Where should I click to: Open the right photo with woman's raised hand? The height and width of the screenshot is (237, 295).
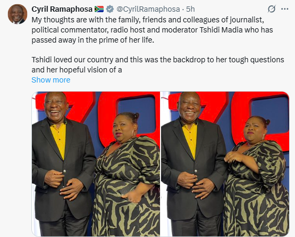[x=225, y=164]
